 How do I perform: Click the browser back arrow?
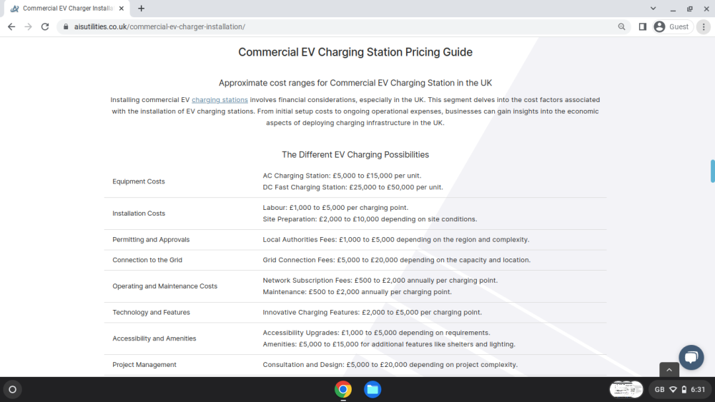[11, 27]
